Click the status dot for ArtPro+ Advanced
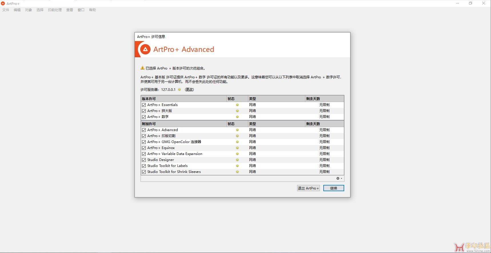Image resolution: width=491 pixels, height=253 pixels. (x=237, y=130)
